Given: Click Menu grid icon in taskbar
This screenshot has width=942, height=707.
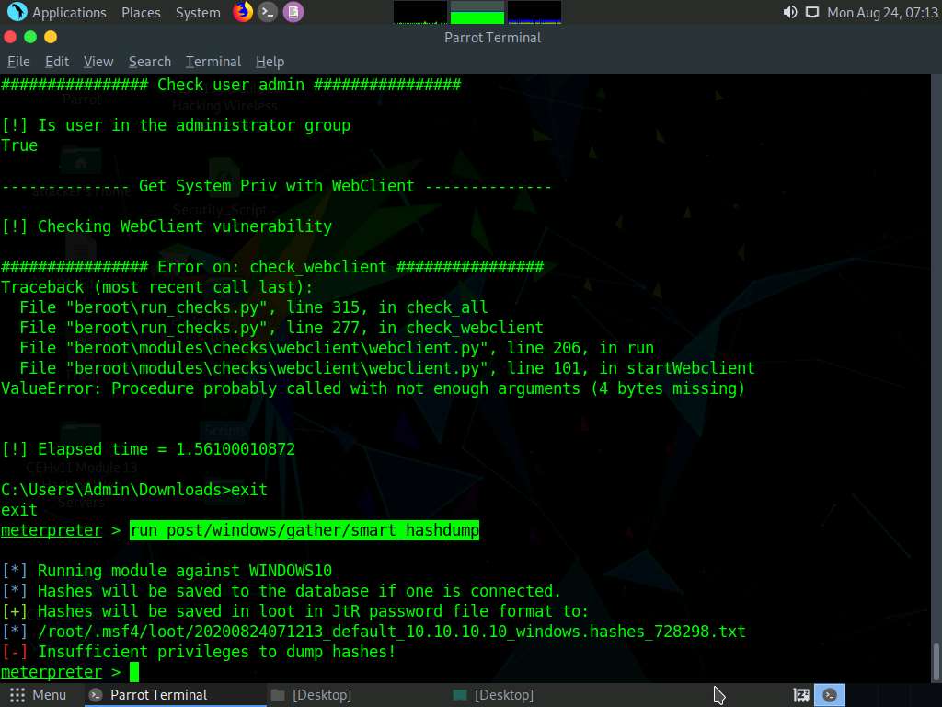Looking at the screenshot, I should [x=17, y=695].
